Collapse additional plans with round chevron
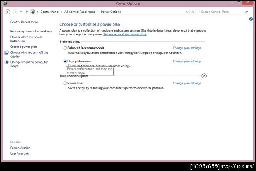Viewport: 256px width, 171px height. coord(204,76)
